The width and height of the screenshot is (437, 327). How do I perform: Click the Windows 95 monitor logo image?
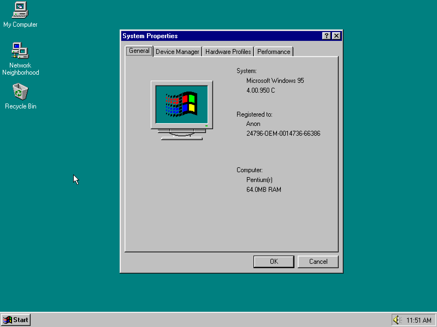[x=182, y=110]
